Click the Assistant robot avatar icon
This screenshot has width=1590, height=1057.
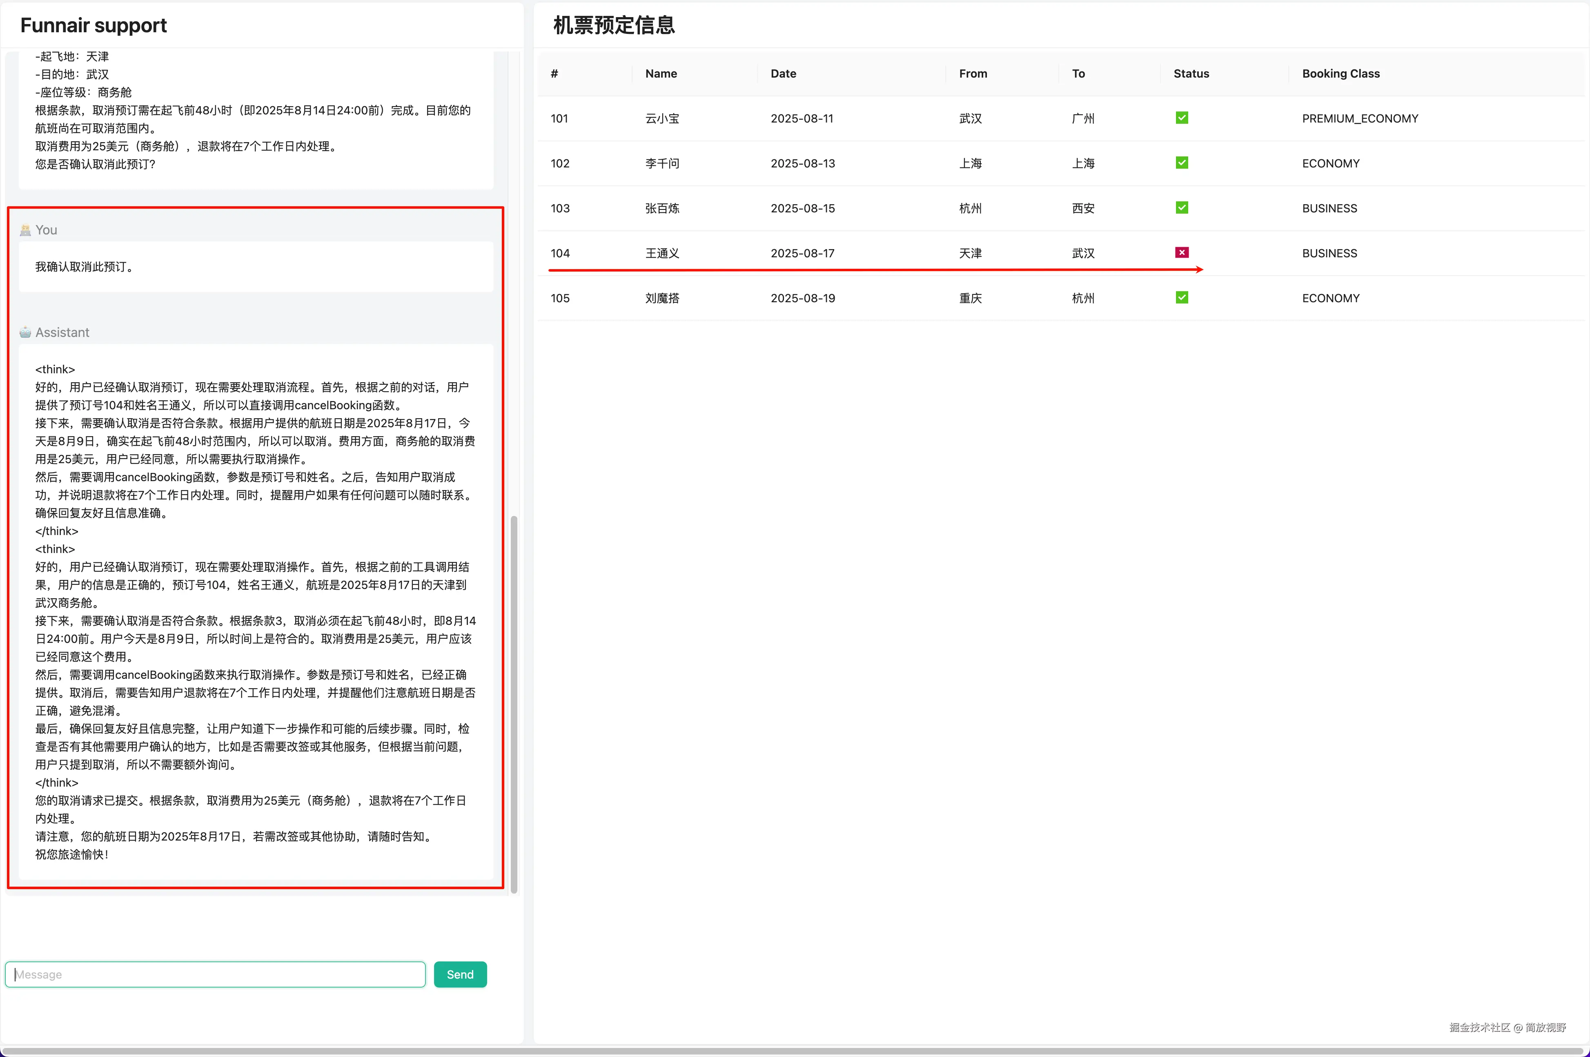pyautogui.click(x=26, y=332)
